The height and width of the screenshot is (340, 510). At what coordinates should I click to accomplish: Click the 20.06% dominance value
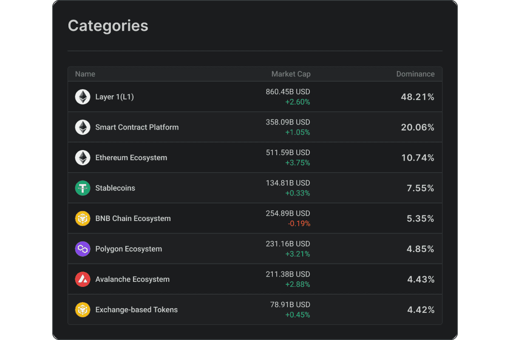[418, 127]
